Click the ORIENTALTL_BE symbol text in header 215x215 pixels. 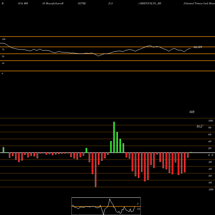click(150, 3)
